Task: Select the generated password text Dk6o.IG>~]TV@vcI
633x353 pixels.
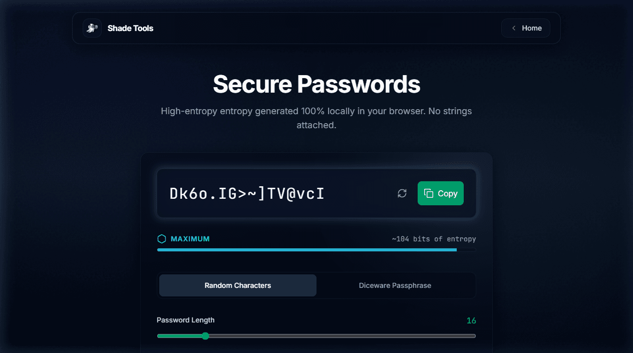Action: (x=246, y=193)
